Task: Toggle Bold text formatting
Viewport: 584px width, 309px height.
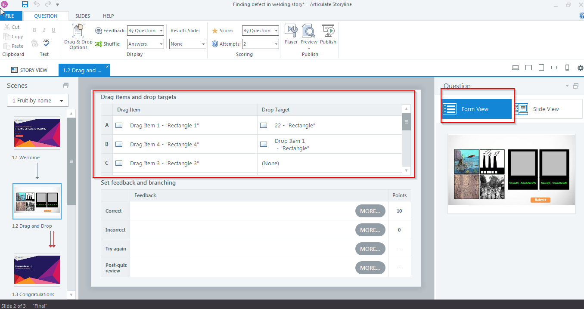Action: 34,30
